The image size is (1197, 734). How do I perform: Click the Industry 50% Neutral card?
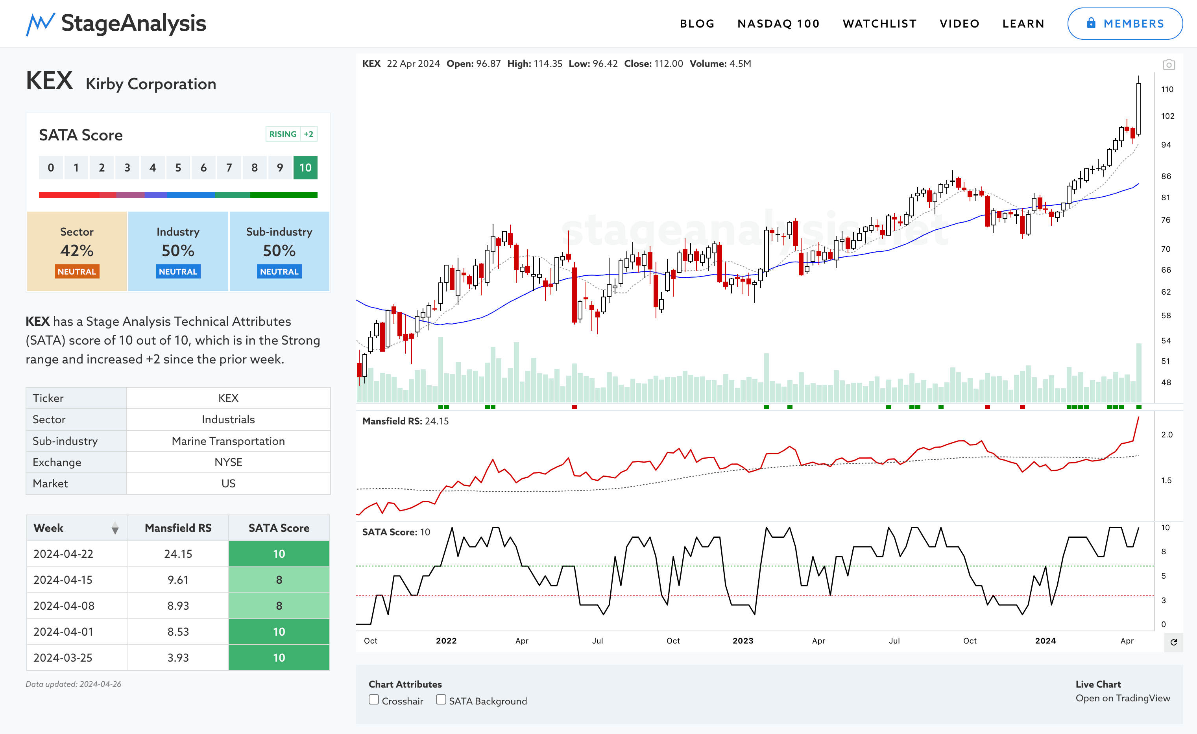click(178, 251)
